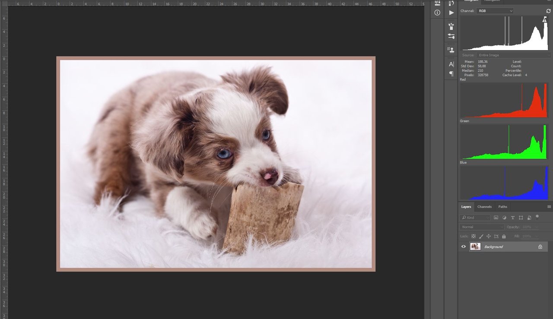The width and height of the screenshot is (553, 319).
Task: Switch to the Paths tab
Action: 502,207
